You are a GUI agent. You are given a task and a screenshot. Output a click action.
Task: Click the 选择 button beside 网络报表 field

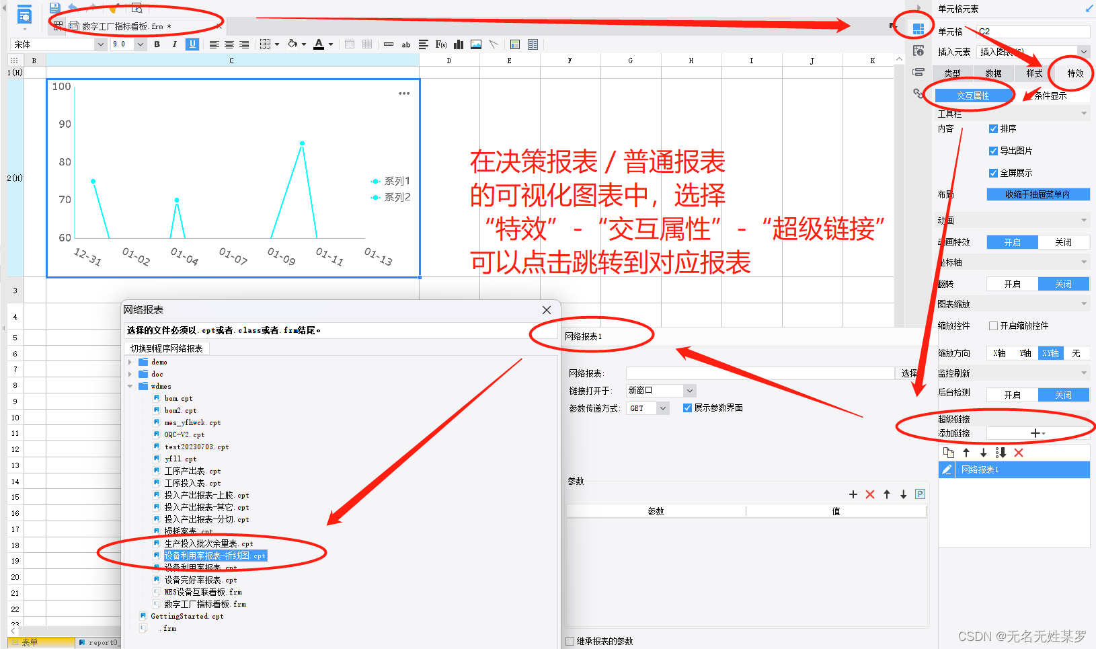[909, 373]
